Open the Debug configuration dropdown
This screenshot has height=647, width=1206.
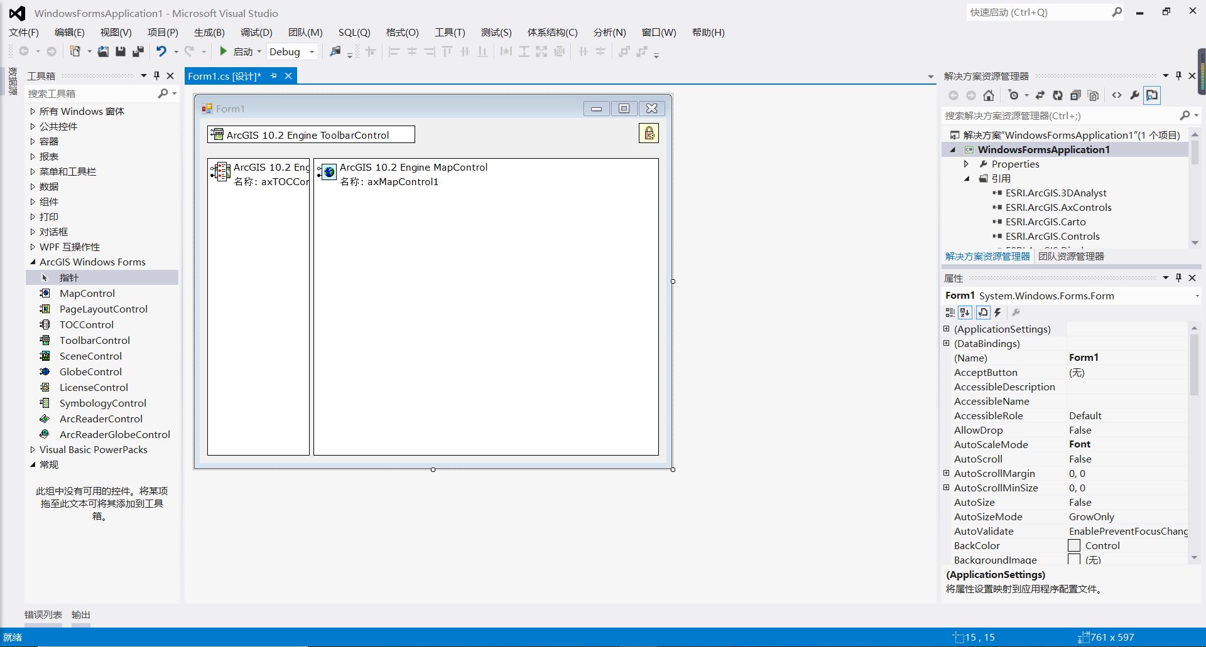[312, 51]
